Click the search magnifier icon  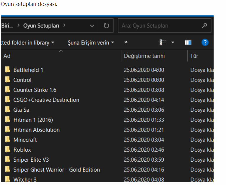204,26
